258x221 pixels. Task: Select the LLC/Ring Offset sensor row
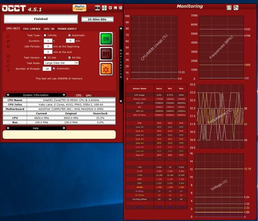[156, 199]
